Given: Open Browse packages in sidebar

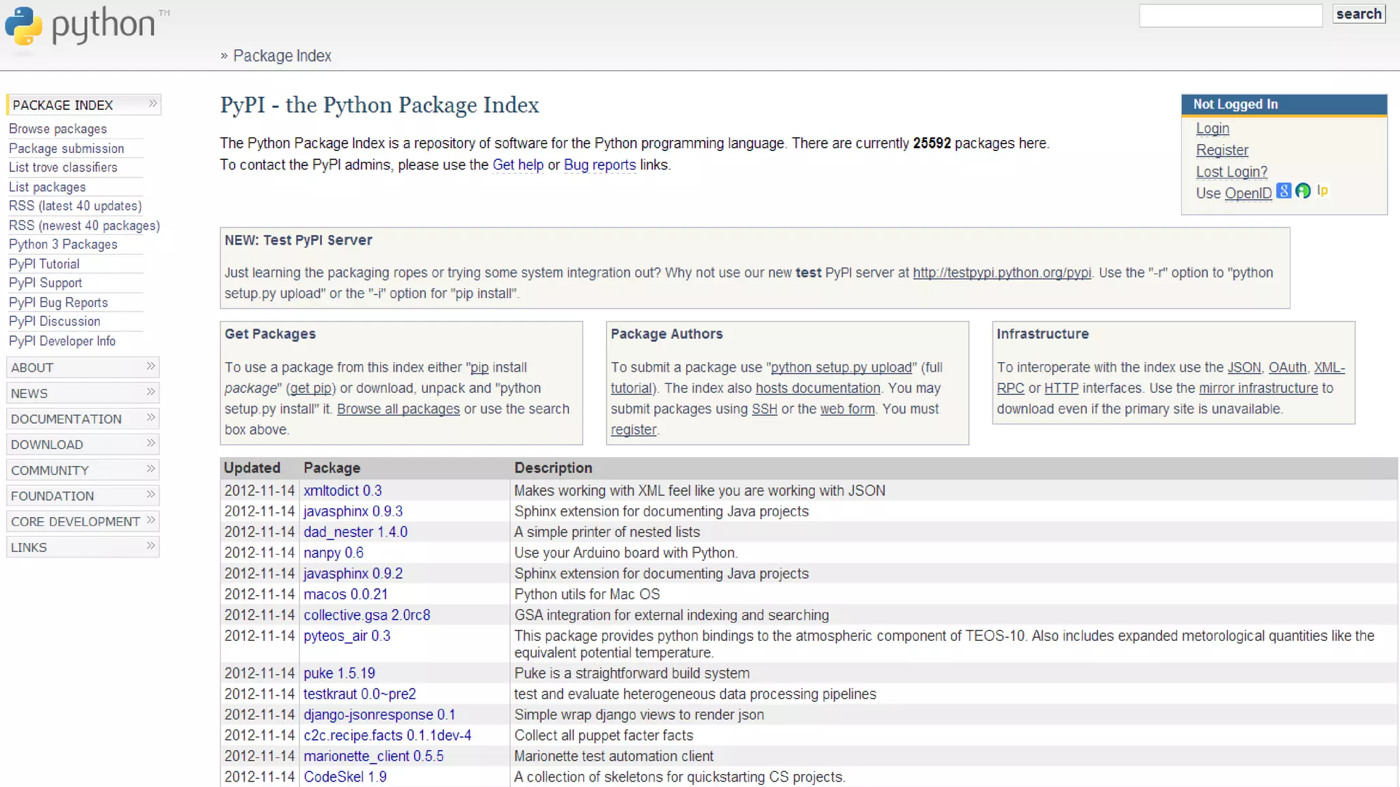Looking at the screenshot, I should 57,129.
